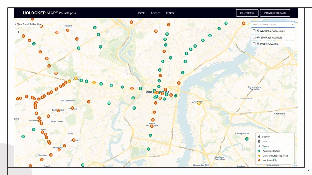This screenshot has width=312, height=175.
Task: Open the station dropdown arrow
Action: 292,24
